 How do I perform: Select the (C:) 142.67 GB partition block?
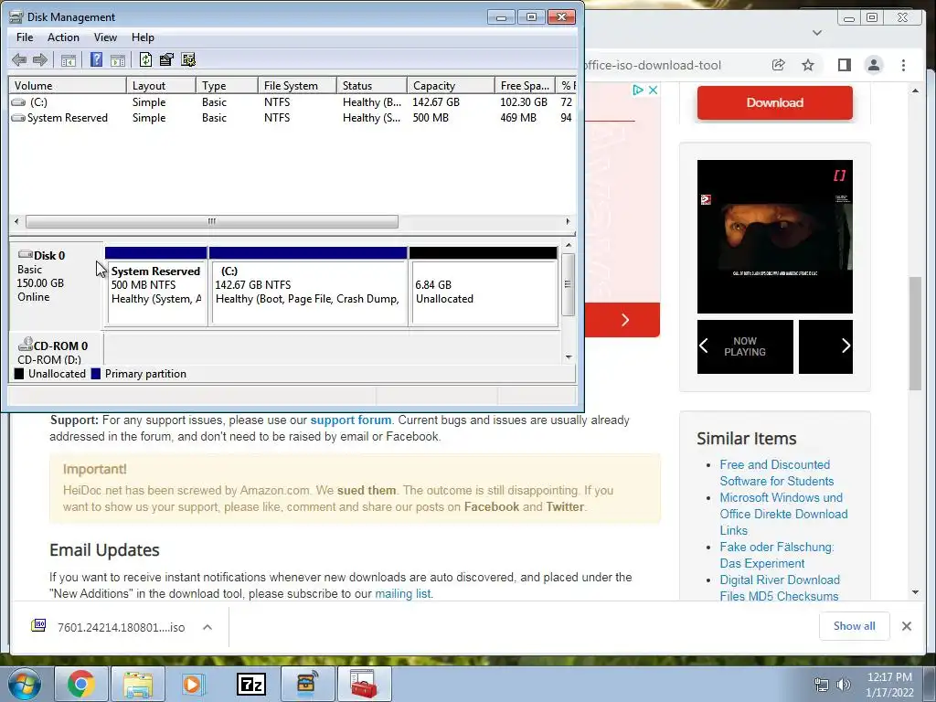pos(308,286)
